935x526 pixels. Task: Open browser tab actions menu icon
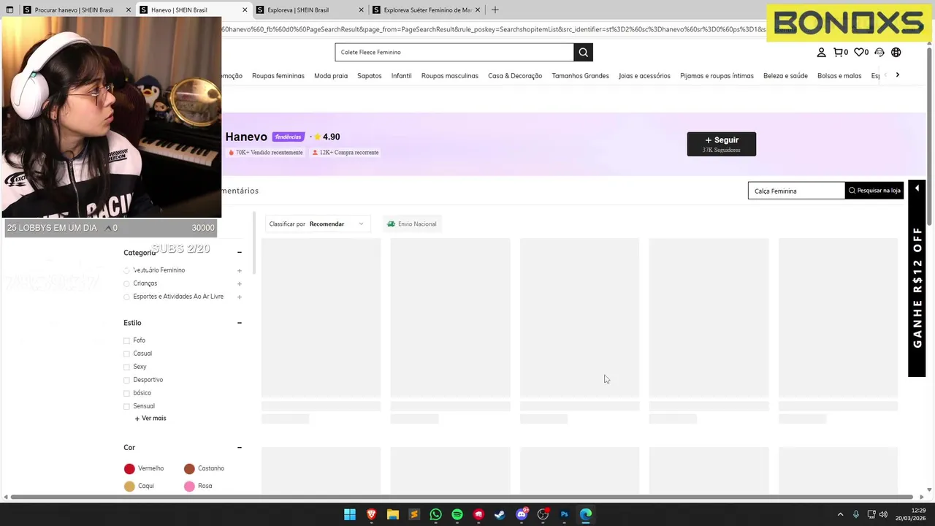click(x=9, y=9)
